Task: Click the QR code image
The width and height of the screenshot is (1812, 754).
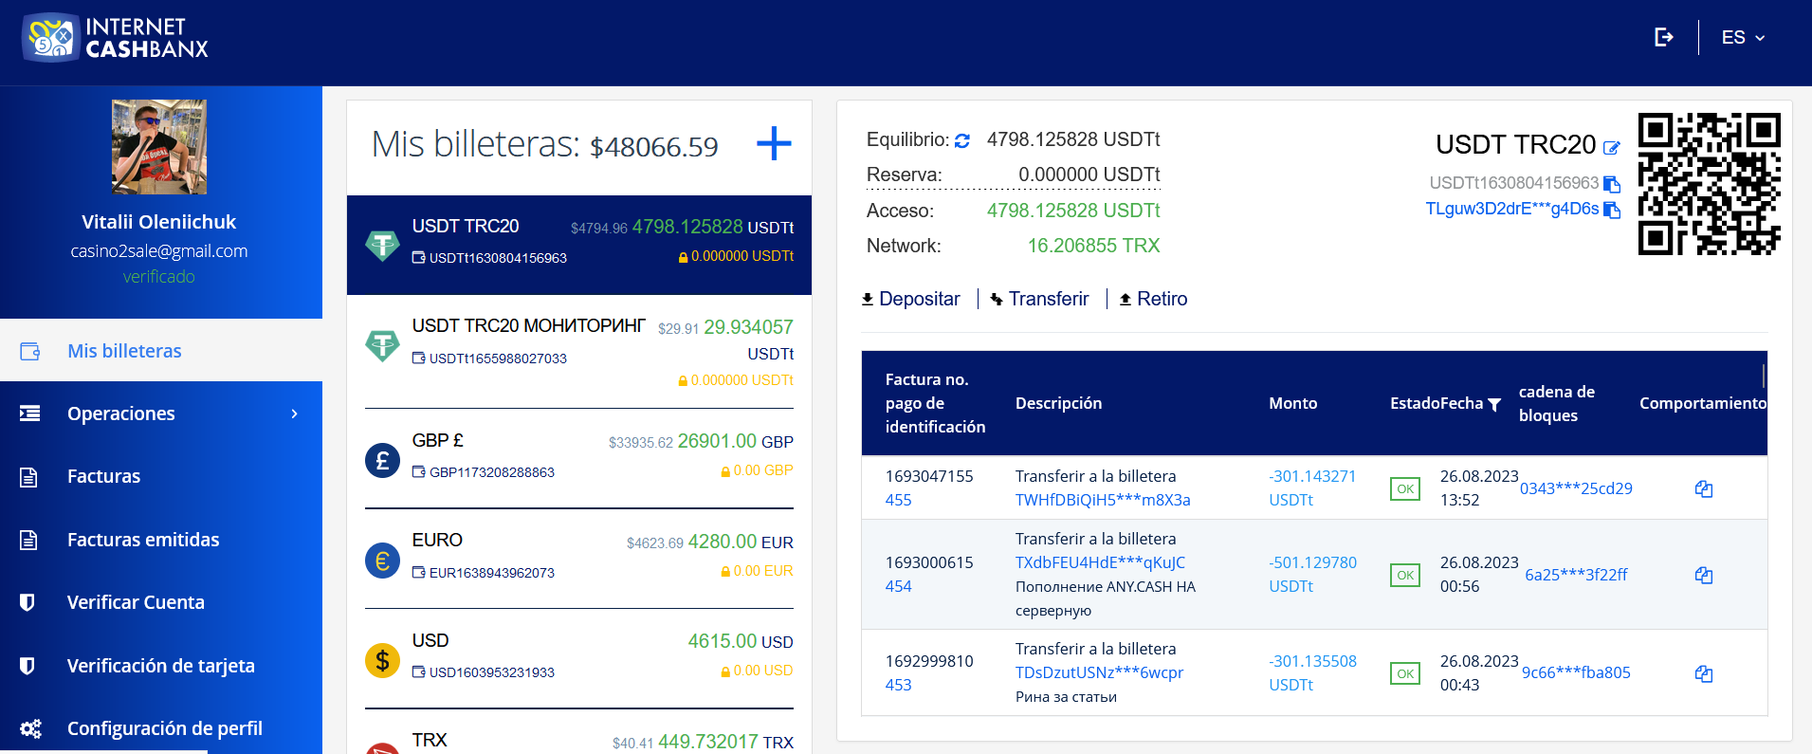Action: (1709, 184)
